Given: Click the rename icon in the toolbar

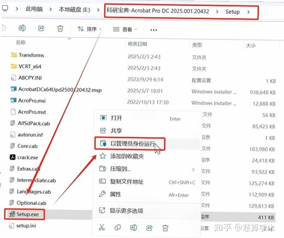Looking at the screenshot, I should pos(22,28).
